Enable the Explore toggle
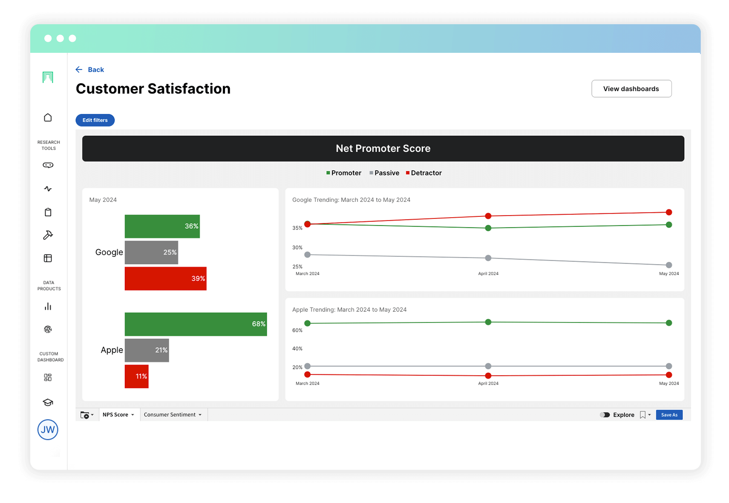This screenshot has width=729, height=503. [x=605, y=414]
